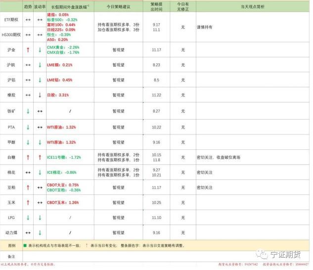Select the 富时100: 0.44% value
Screen dimensions: 313x270
point(61,25)
